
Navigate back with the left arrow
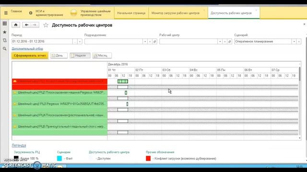27,25
